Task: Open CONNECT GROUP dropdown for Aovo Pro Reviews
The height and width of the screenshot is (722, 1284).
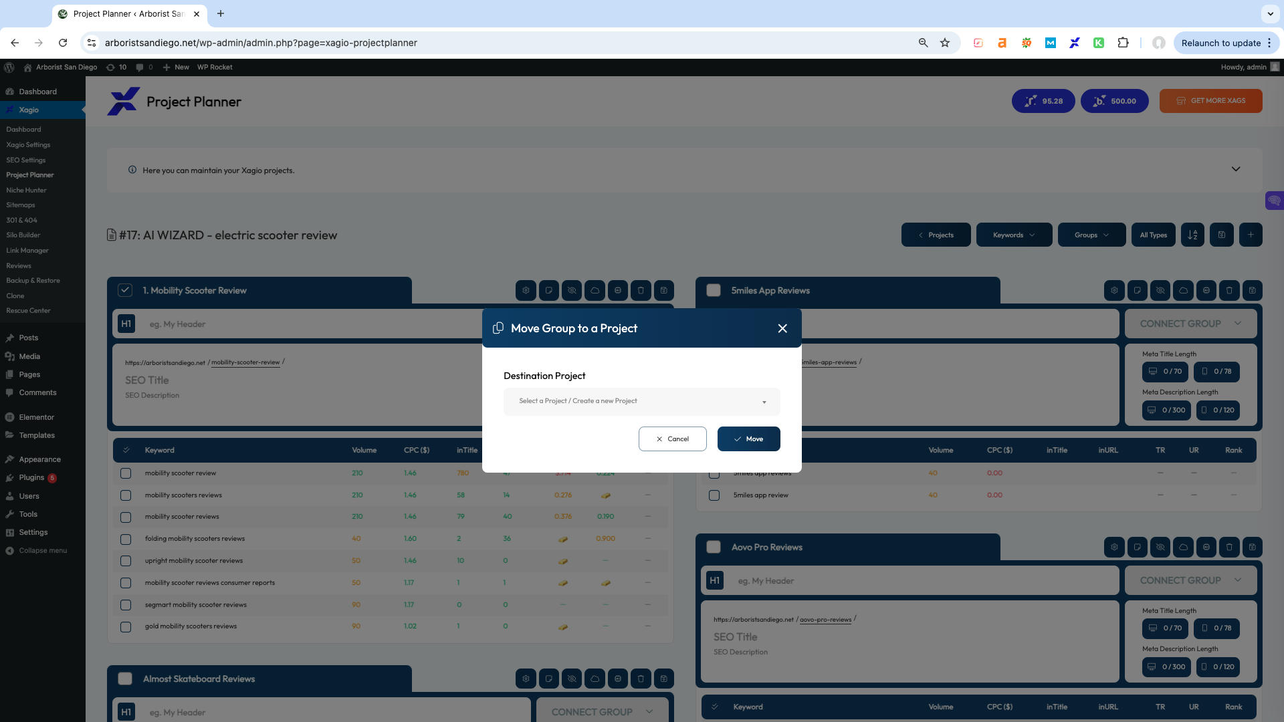Action: [1190, 580]
